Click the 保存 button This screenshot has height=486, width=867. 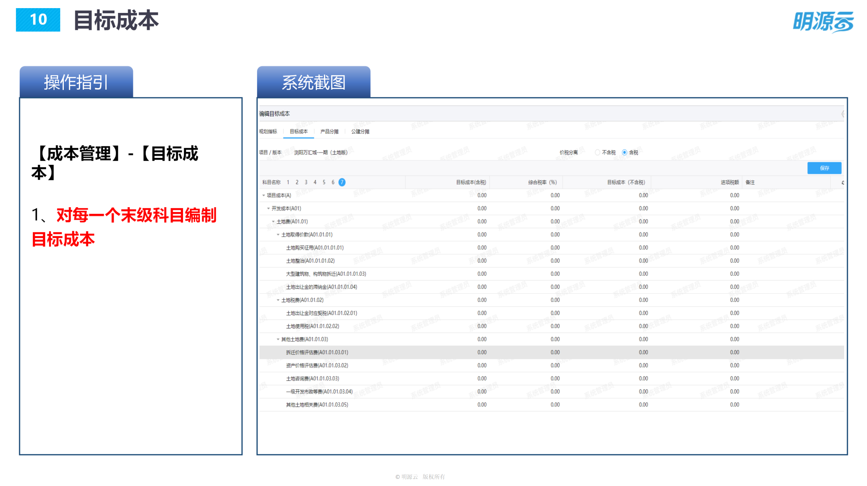(x=824, y=168)
